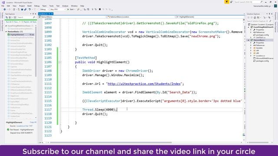Image resolution: width=278 pixels, height=156 pixels.
Task: Click the feedback icon beside Quick Launch
Action: [232, 2]
